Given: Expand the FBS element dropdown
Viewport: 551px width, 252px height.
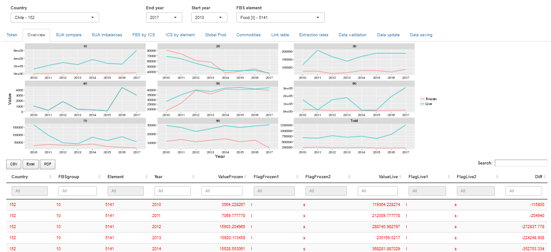Looking at the screenshot, I should 280,18.
